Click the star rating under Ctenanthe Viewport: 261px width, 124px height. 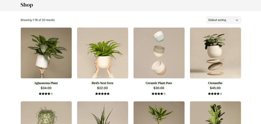(x=215, y=94)
